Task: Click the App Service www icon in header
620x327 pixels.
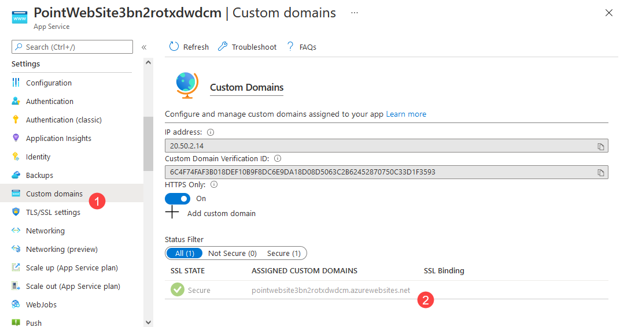Action: coord(20,17)
